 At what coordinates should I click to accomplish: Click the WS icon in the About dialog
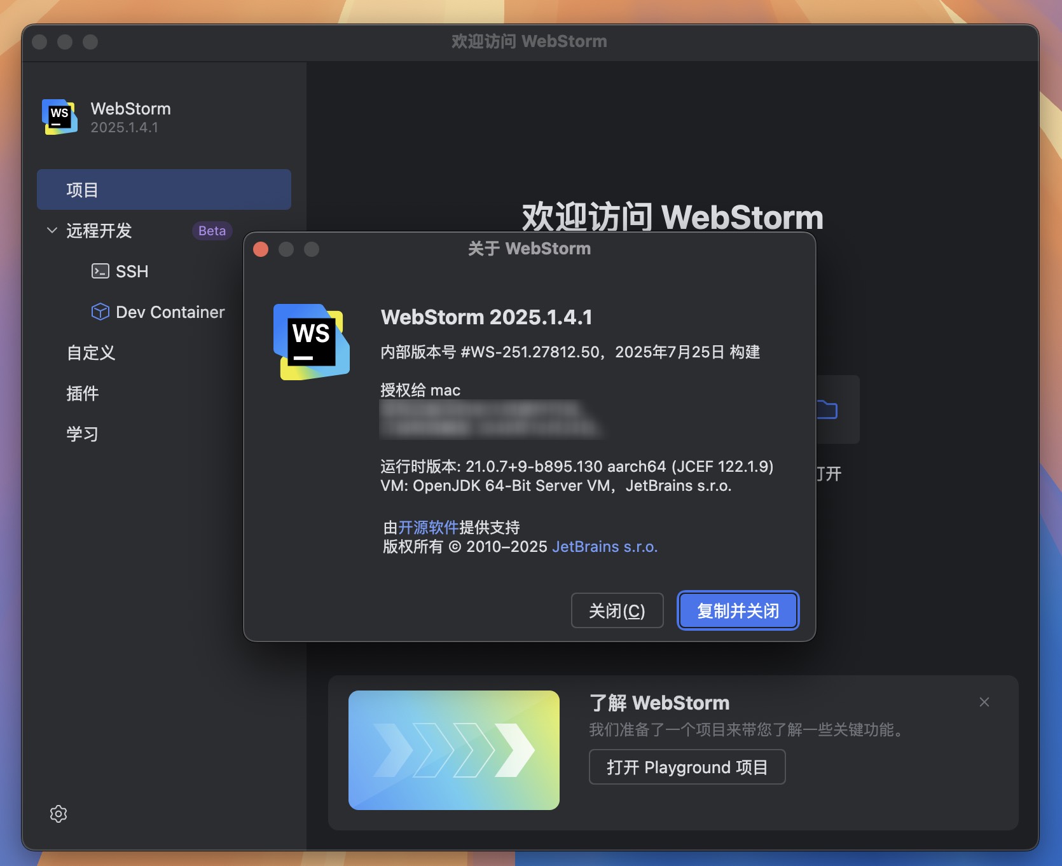click(x=312, y=341)
